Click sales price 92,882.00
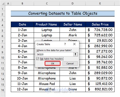 coord(100,68)
